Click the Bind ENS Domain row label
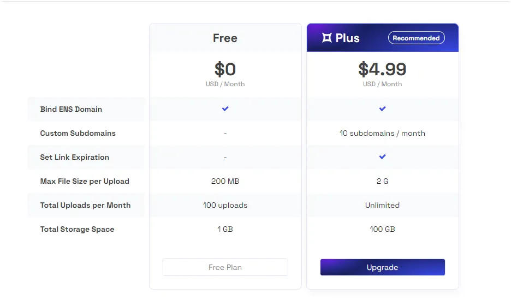The image size is (511, 301). point(71,109)
